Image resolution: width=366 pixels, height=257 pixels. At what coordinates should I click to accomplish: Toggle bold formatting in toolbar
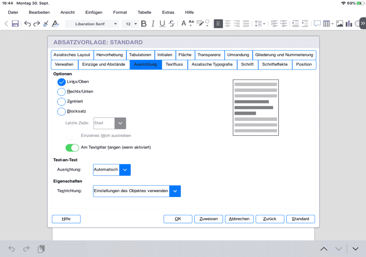click(144, 24)
